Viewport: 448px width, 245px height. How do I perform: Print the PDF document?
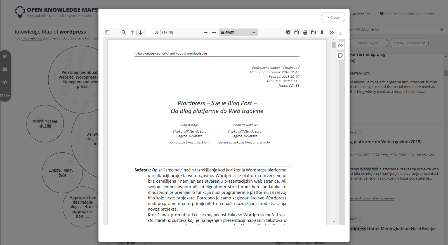coord(305,32)
